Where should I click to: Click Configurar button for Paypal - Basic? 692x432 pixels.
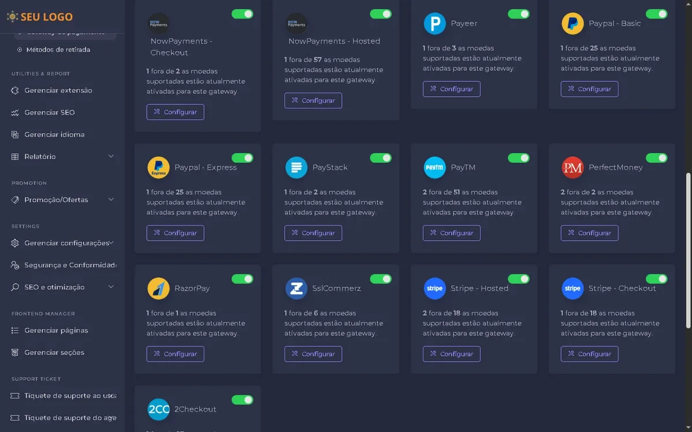[x=589, y=89]
